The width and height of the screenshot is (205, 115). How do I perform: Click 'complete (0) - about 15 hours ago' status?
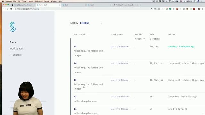[186, 63]
